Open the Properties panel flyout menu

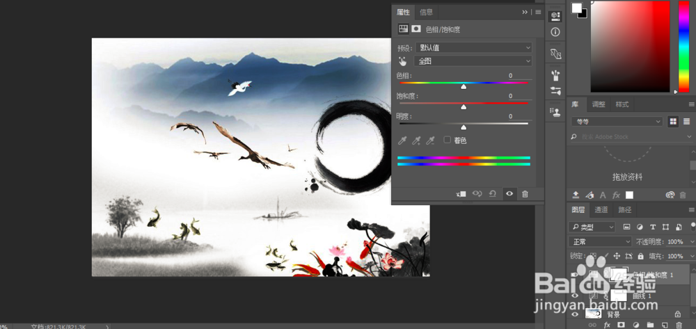point(539,12)
